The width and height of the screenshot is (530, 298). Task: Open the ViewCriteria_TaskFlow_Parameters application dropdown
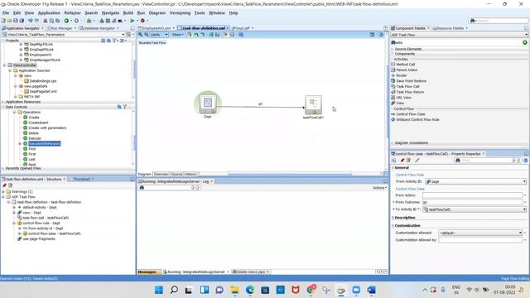click(x=123, y=35)
